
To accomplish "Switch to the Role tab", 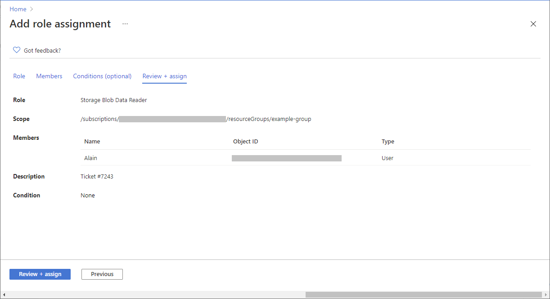I will pos(19,76).
